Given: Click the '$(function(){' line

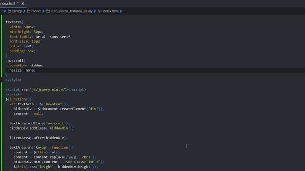Looking at the screenshot, I should 18,99.
